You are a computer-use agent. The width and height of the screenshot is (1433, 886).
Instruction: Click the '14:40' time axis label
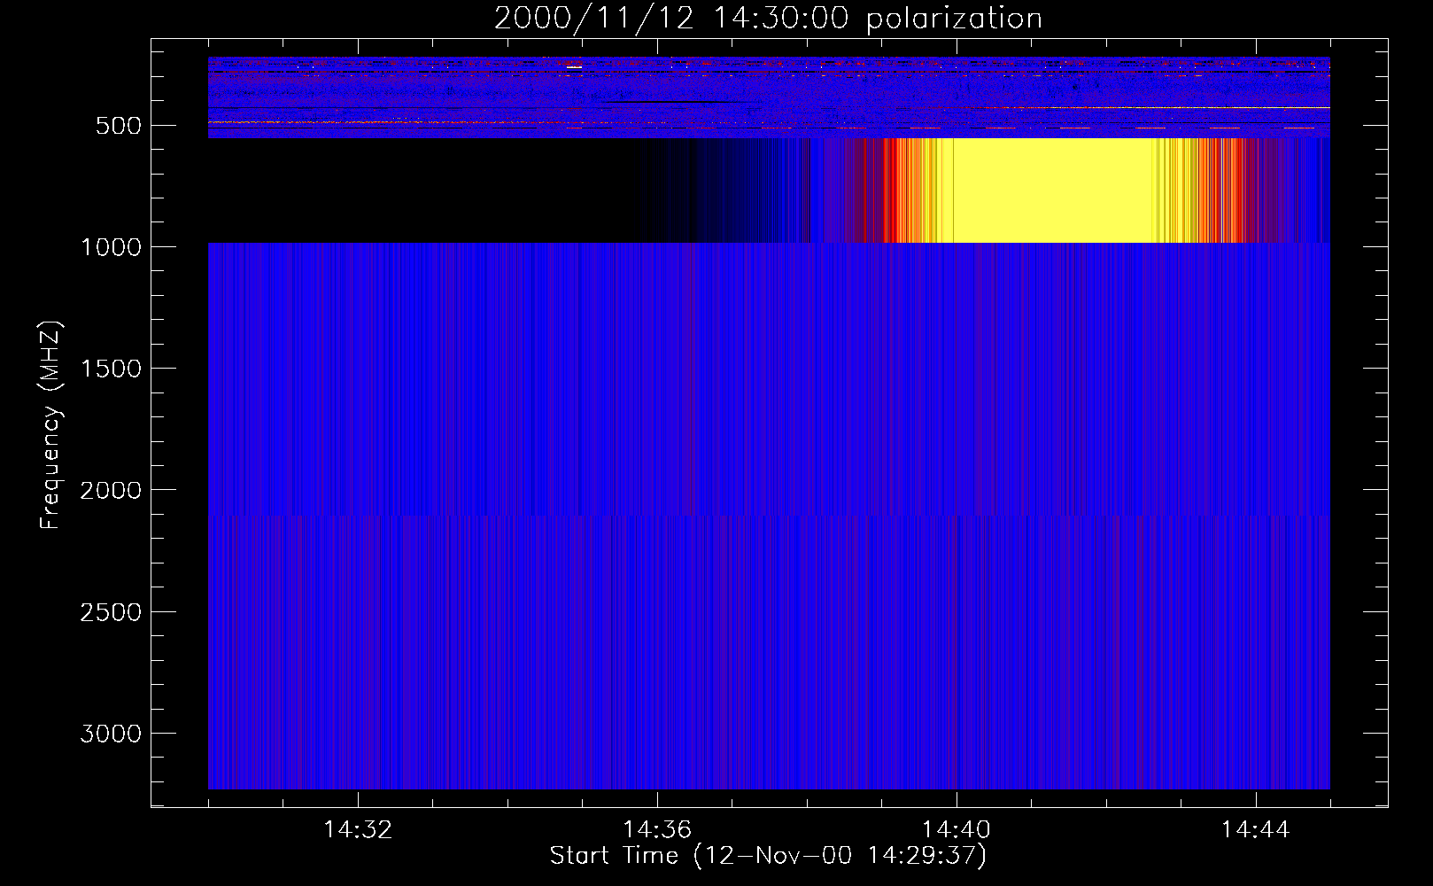pyautogui.click(x=957, y=830)
